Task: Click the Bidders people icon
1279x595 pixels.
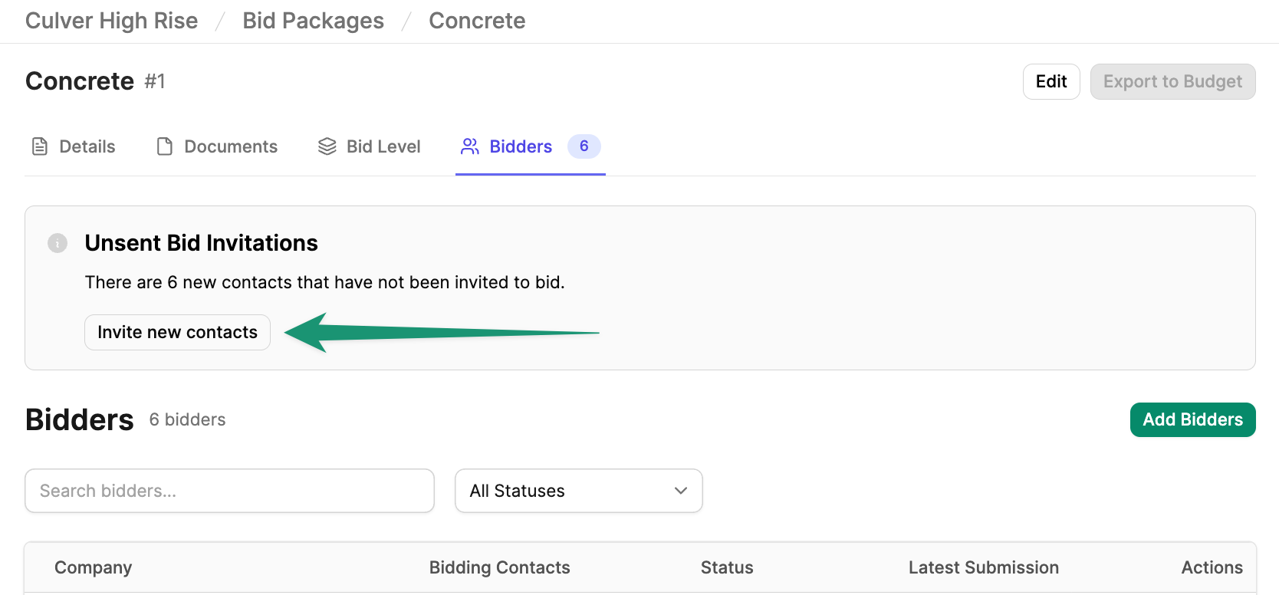Action: 470,146
